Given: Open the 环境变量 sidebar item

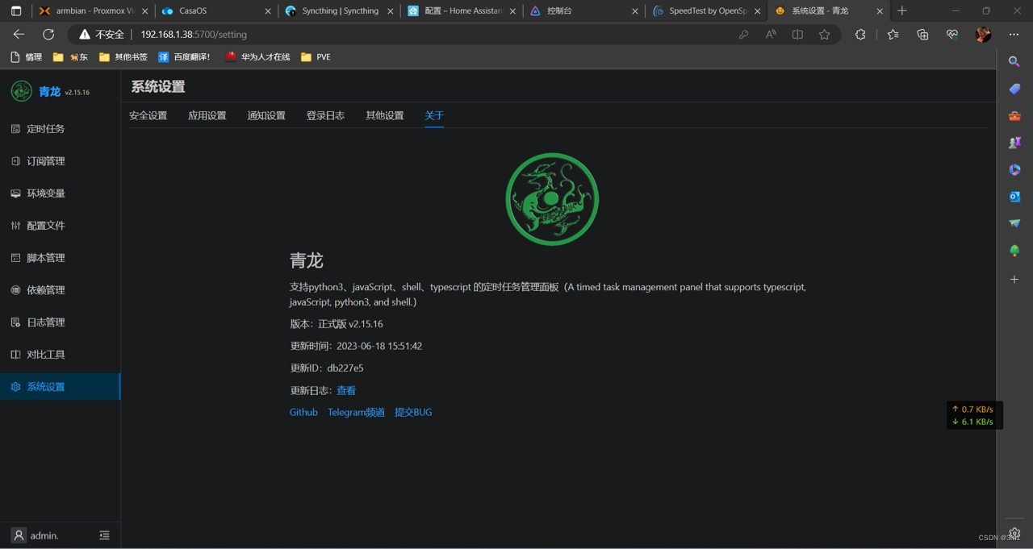Looking at the screenshot, I should pos(60,193).
